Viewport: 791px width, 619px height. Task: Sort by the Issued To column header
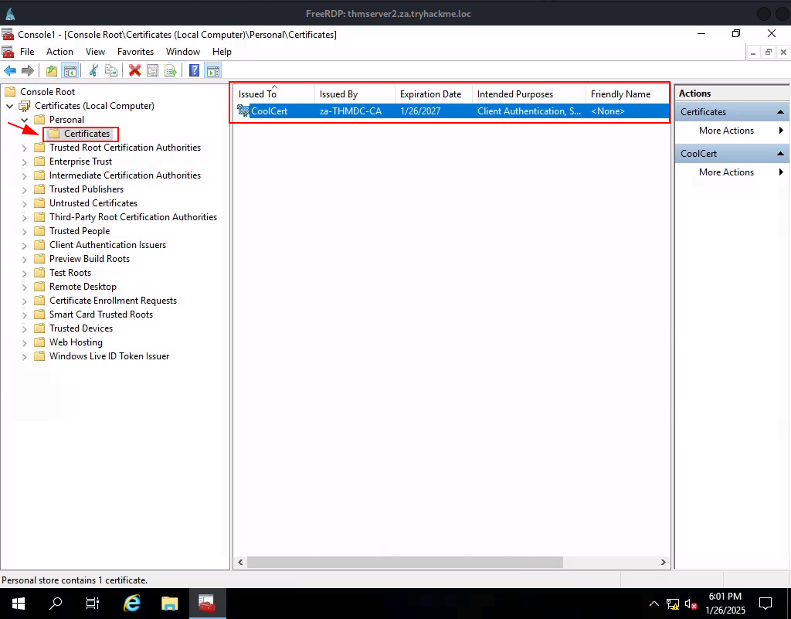(x=274, y=94)
